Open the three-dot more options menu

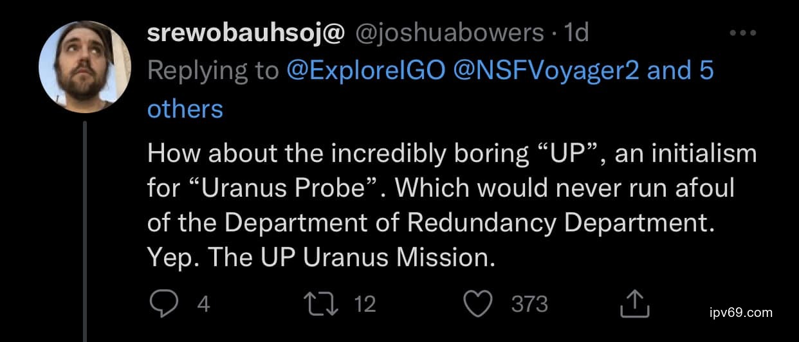742,33
